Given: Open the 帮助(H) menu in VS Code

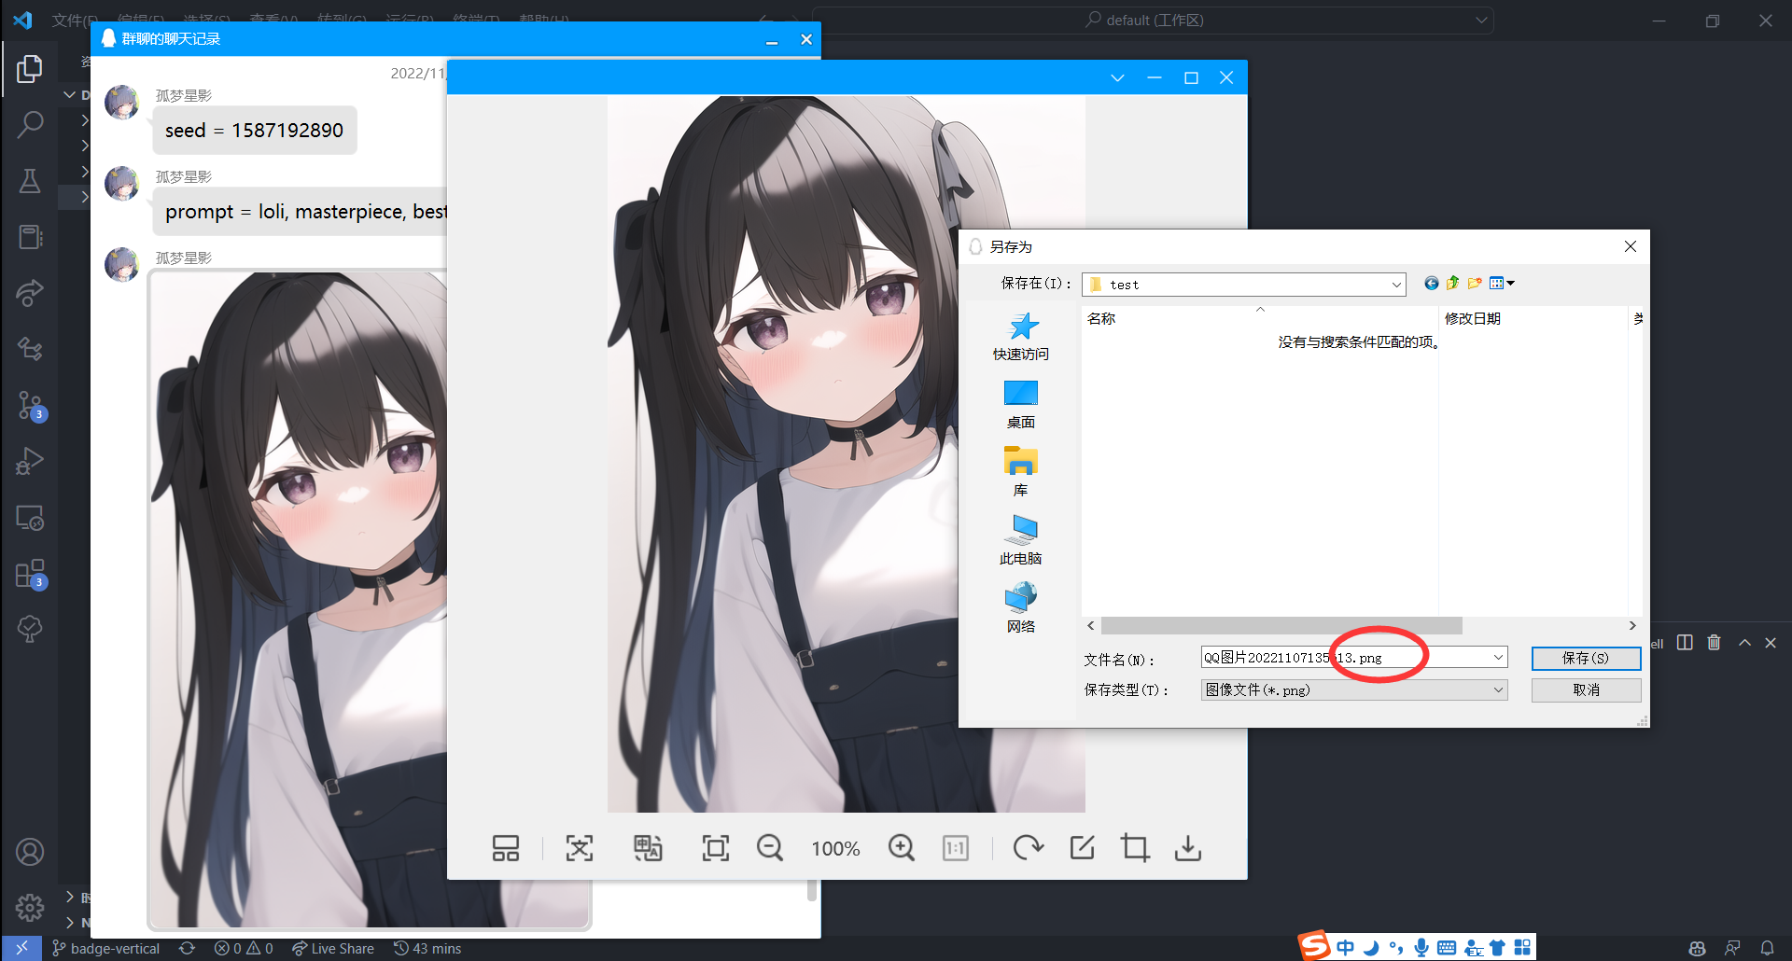Looking at the screenshot, I should [544, 19].
